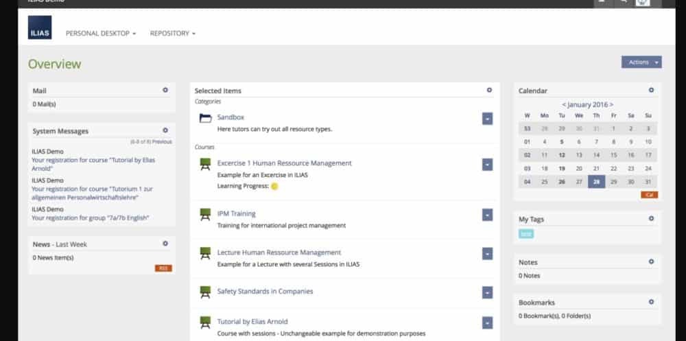
Task: Click the 'test' tag in My Tags
Action: pyautogui.click(x=526, y=234)
